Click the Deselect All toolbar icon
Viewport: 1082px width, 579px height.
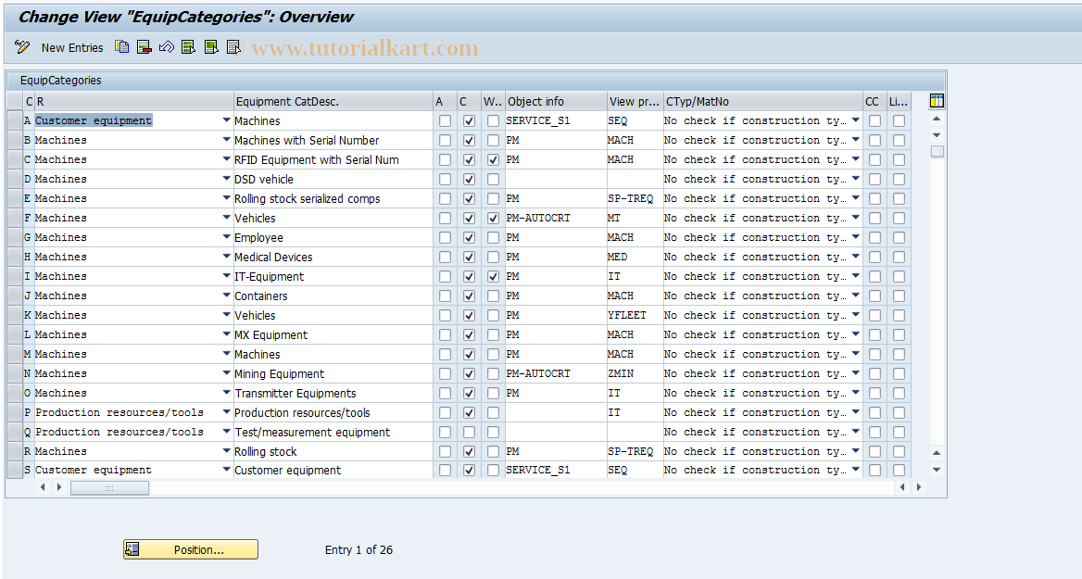coord(233,47)
